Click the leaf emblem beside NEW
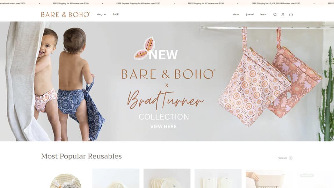The height and width of the screenshot is (188, 334). (x=144, y=48)
